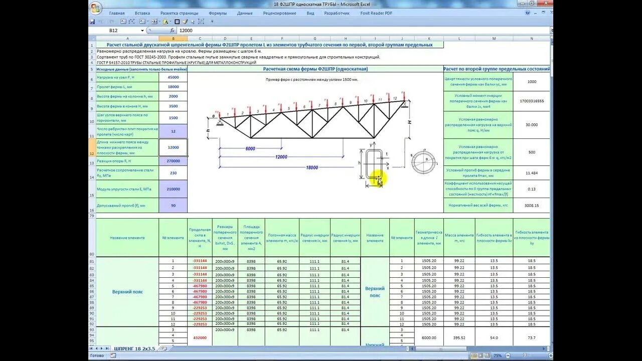Open Customize Quick Access Toolbar dropdown

[212, 22]
